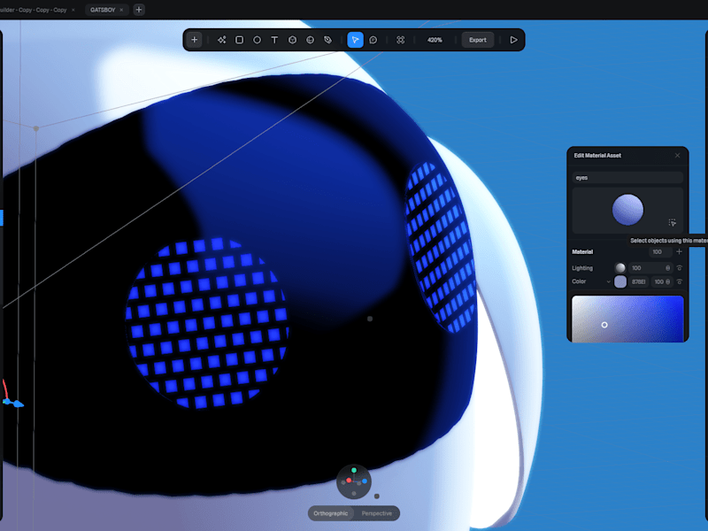Toggle visibility of the Color layer
This screenshot has width=708, height=531.
coord(679,281)
